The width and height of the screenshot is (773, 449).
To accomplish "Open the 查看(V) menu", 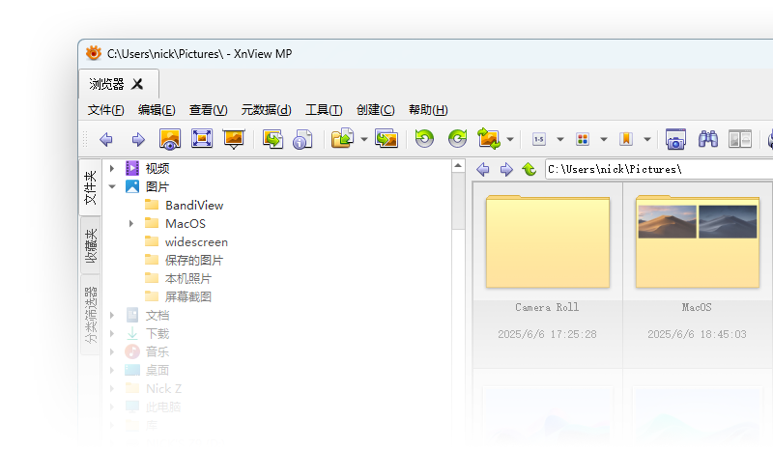I will click(x=209, y=110).
